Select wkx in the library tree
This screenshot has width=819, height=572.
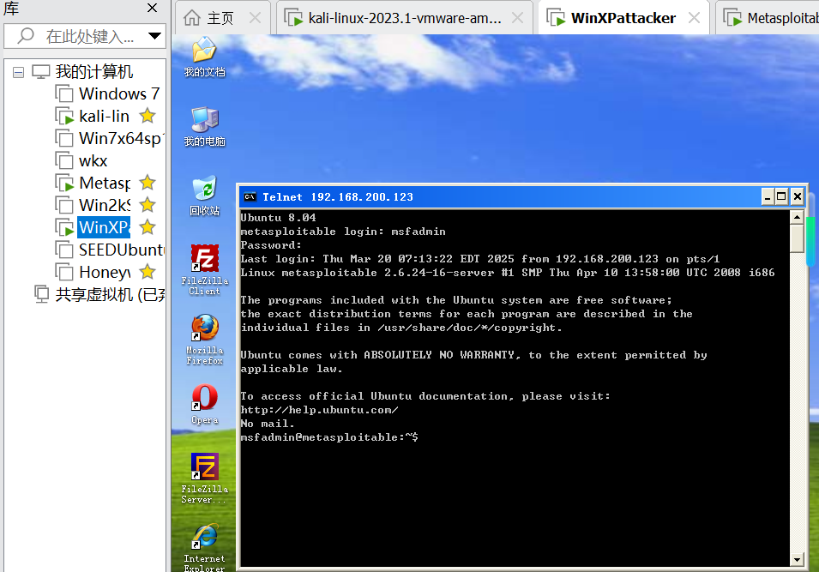coord(93,160)
